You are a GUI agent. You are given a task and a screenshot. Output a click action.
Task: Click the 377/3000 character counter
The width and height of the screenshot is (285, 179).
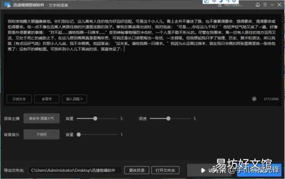pos(271,99)
